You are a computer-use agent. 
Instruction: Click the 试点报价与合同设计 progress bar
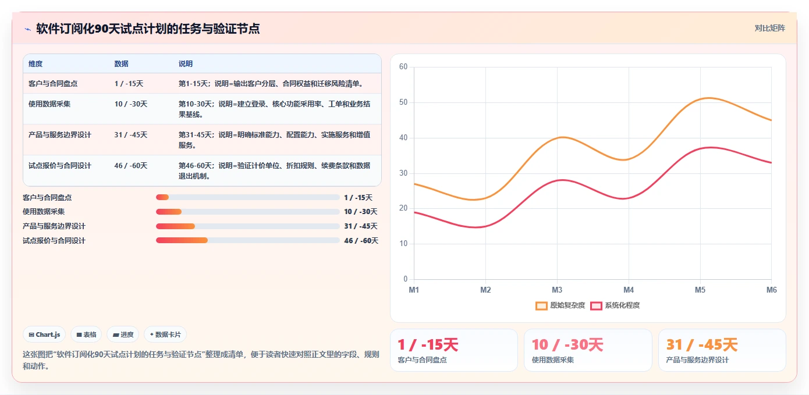pyautogui.click(x=248, y=240)
